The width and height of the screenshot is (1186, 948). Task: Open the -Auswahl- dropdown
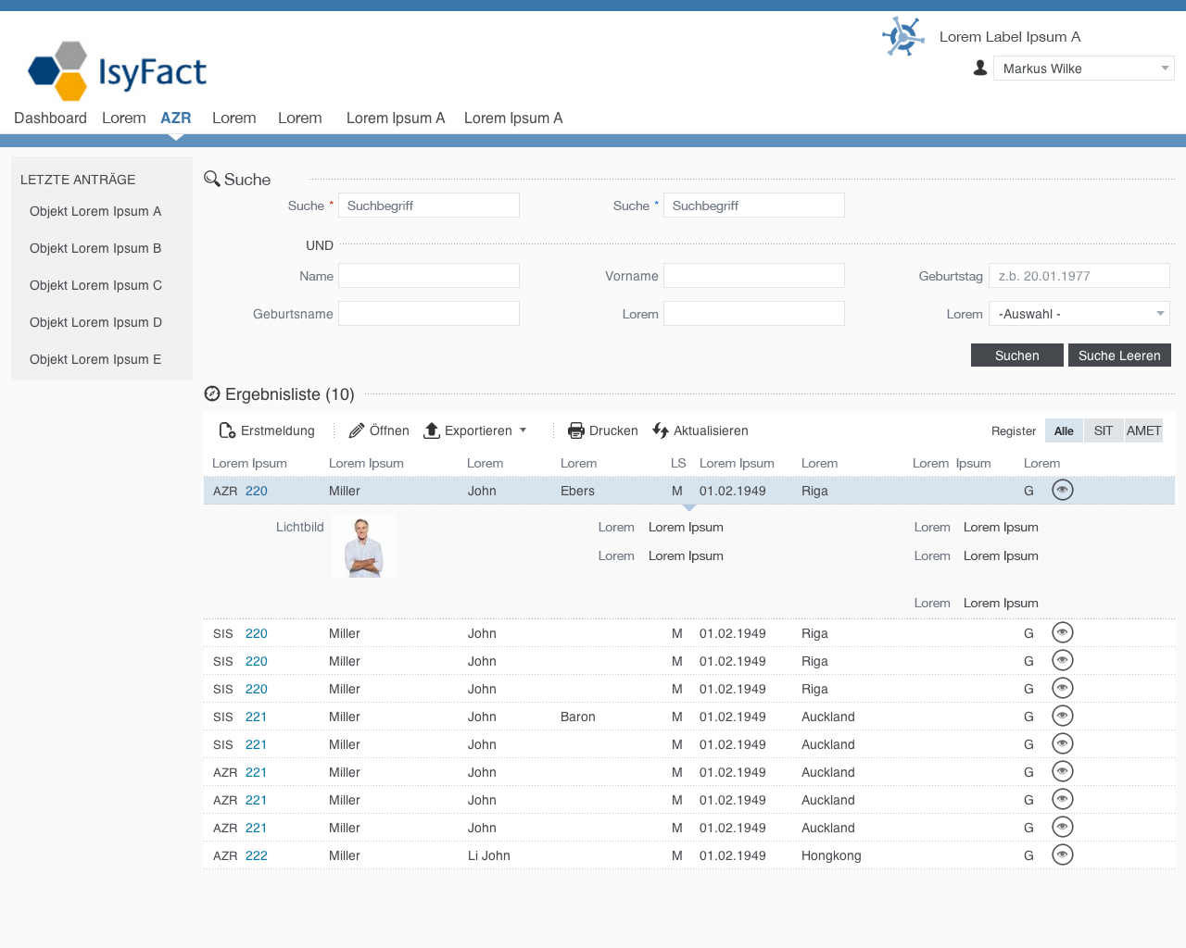click(x=1079, y=314)
